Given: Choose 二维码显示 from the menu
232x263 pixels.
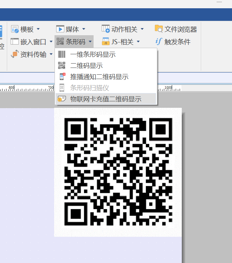Looking at the screenshot, I should pos(86,66).
